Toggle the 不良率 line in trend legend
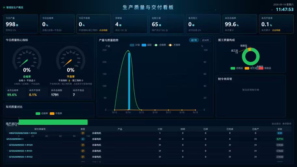 (174, 45)
